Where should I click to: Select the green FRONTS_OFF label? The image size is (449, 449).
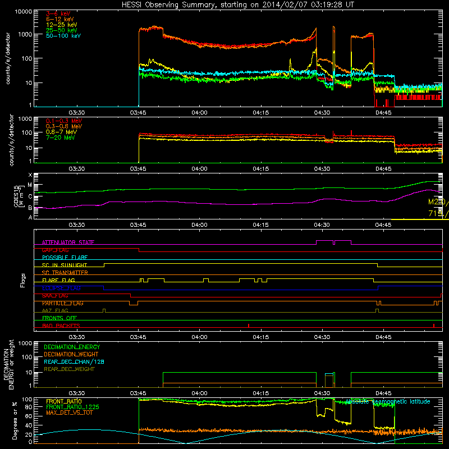point(59,318)
